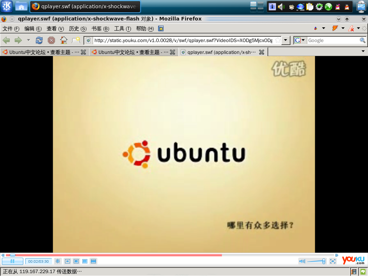Click the fast-forward arrow right of progress bar
368x276 pixels.
pyautogui.click(x=337, y=255)
